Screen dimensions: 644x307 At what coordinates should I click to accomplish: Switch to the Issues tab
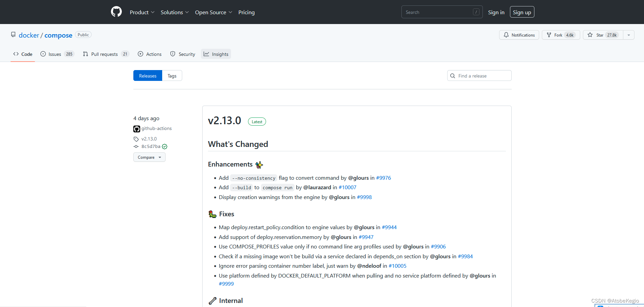coord(57,54)
